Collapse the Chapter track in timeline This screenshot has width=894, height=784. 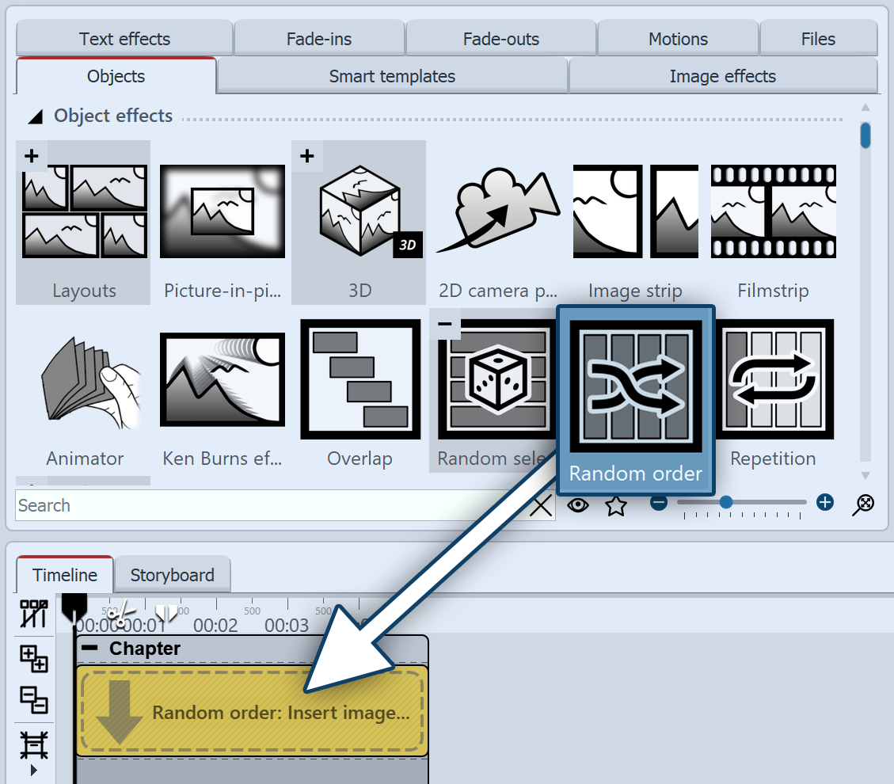91,649
